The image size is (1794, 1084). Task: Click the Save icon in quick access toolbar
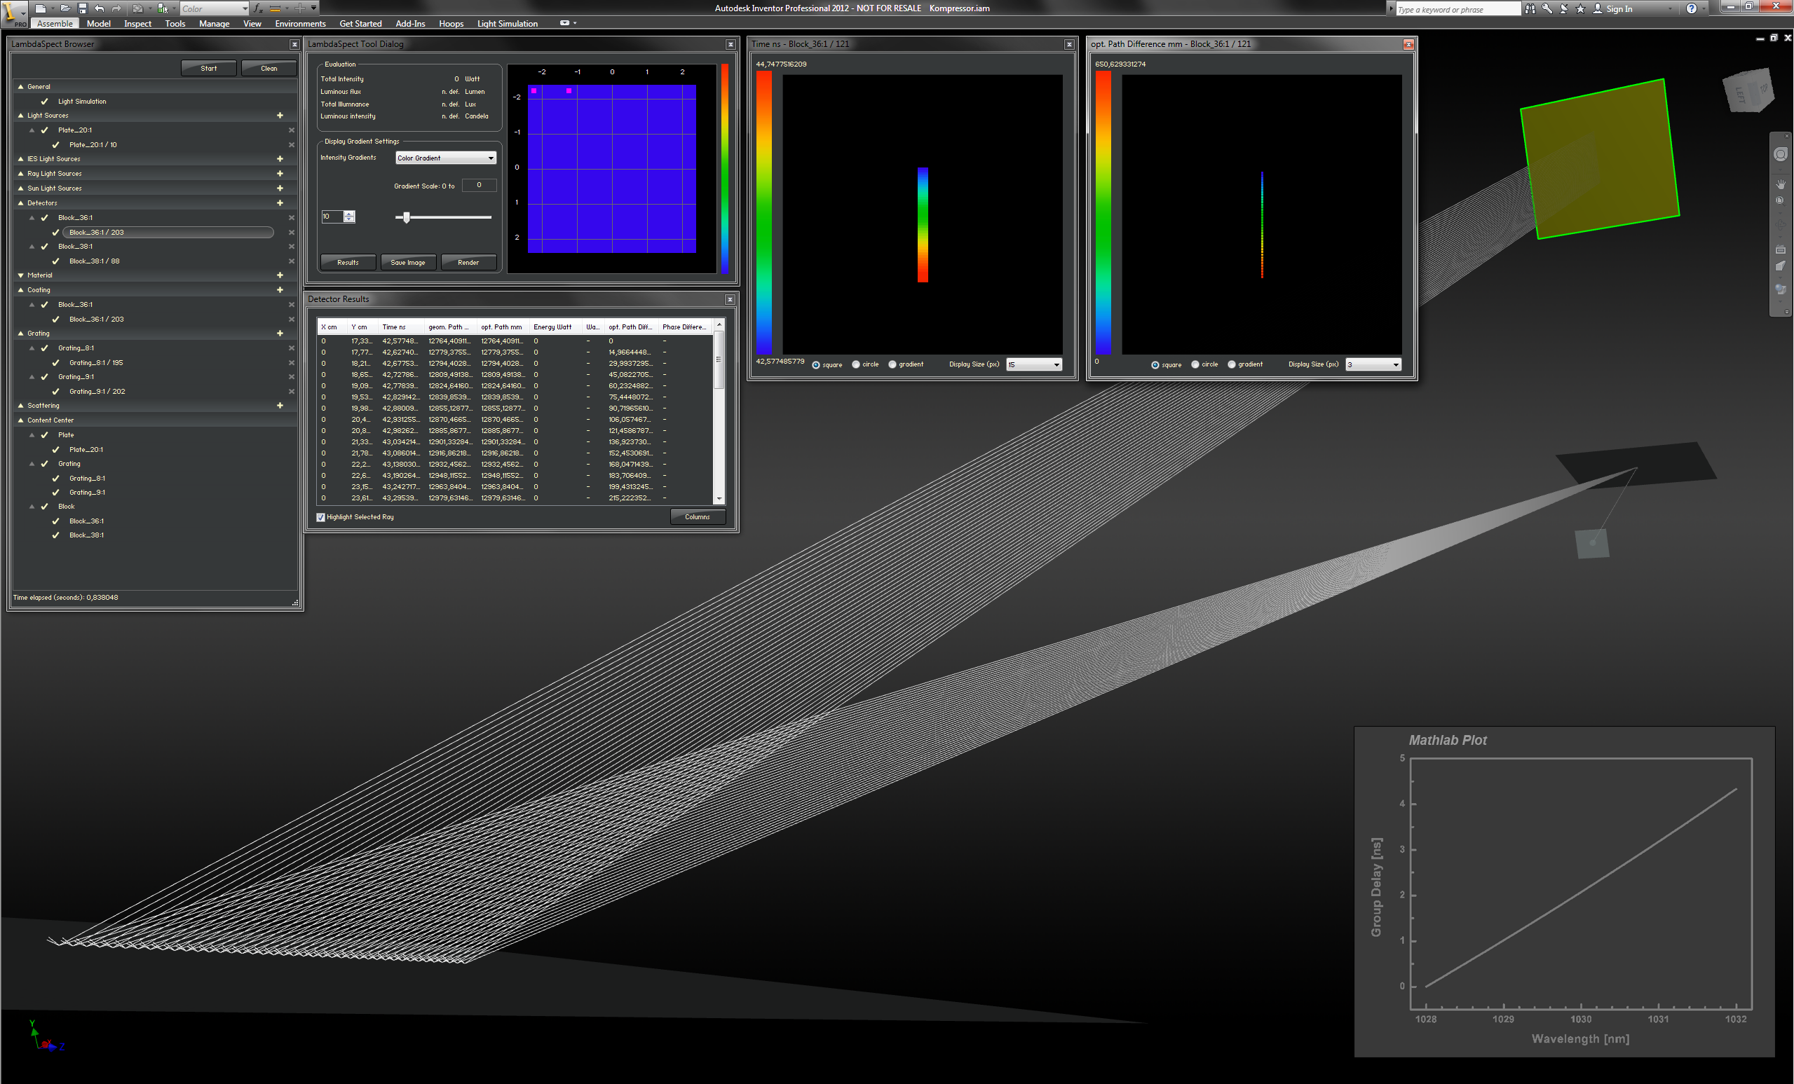[82, 8]
